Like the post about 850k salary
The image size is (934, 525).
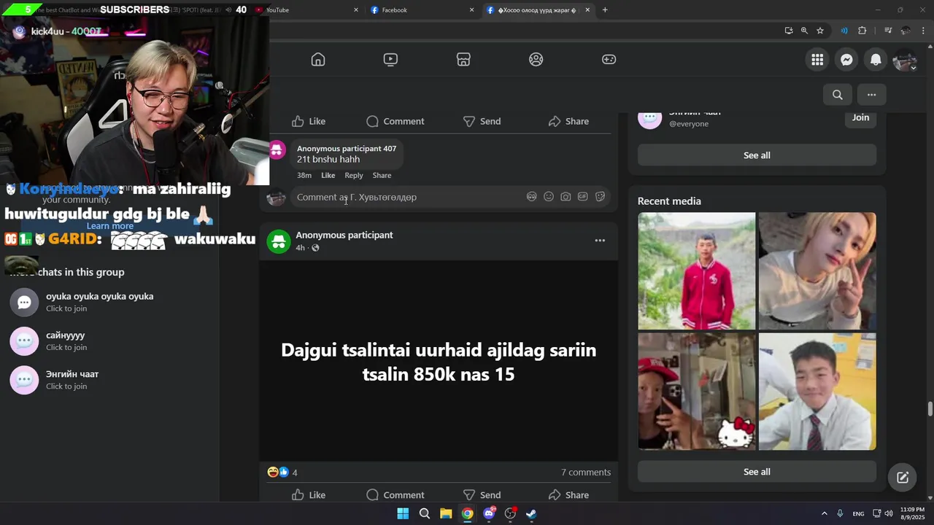[x=309, y=495]
